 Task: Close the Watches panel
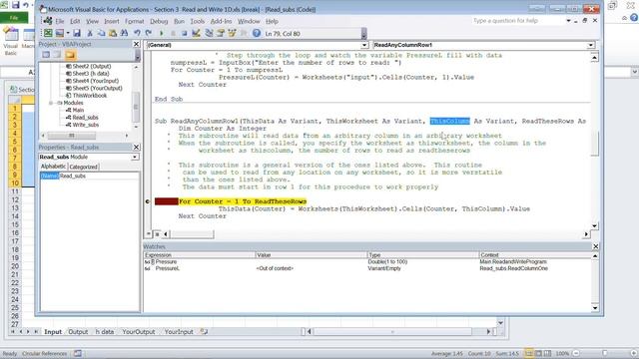tap(595, 246)
